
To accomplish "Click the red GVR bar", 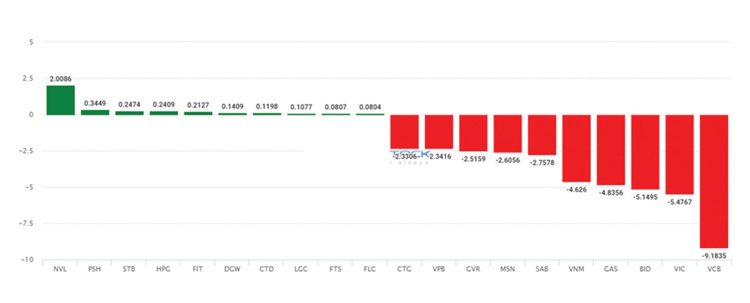I will (473, 132).
